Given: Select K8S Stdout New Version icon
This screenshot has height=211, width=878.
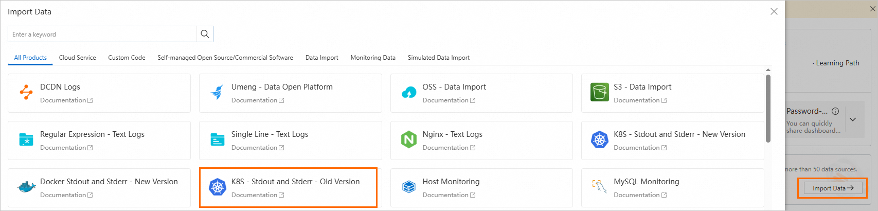Looking at the screenshot, I should tap(600, 139).
